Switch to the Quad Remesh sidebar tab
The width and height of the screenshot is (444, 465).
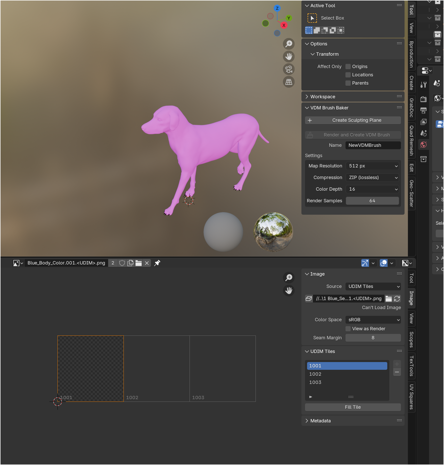point(412,140)
